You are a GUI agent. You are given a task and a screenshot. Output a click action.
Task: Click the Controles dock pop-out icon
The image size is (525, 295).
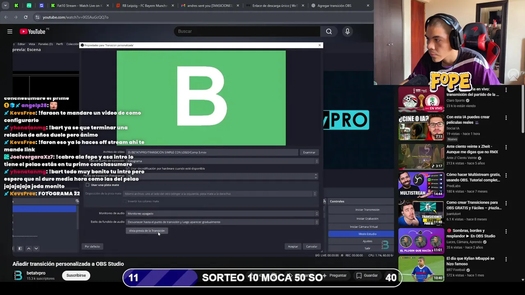coord(324,201)
